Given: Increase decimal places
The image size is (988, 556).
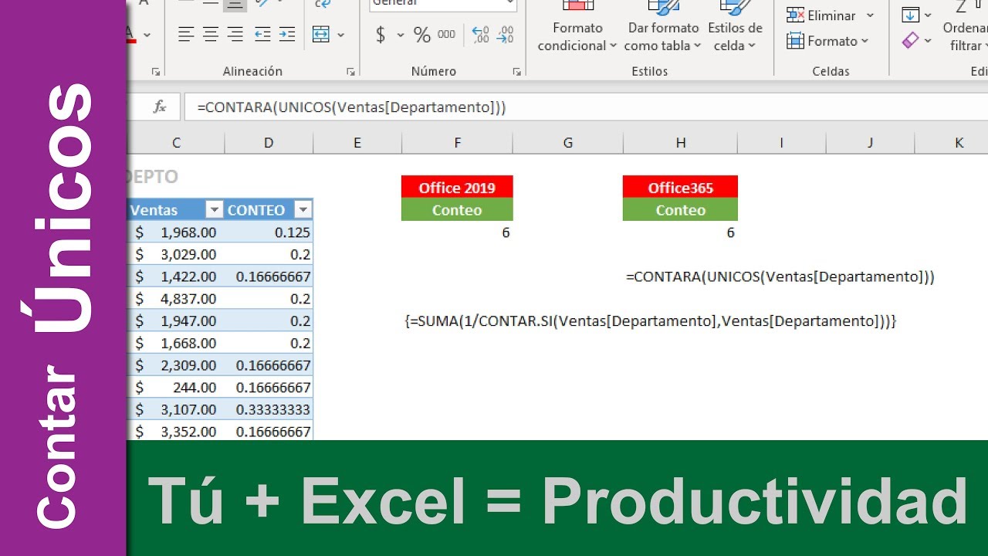Looking at the screenshot, I should point(480,35).
